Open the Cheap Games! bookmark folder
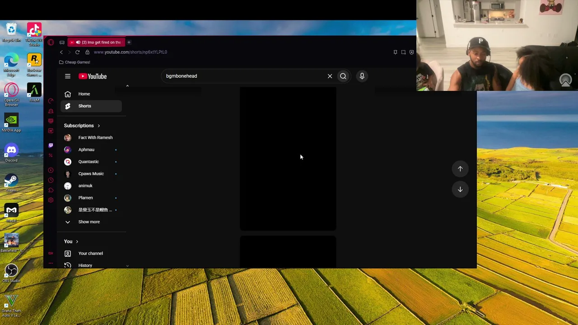The width and height of the screenshot is (578, 325). (x=75, y=62)
